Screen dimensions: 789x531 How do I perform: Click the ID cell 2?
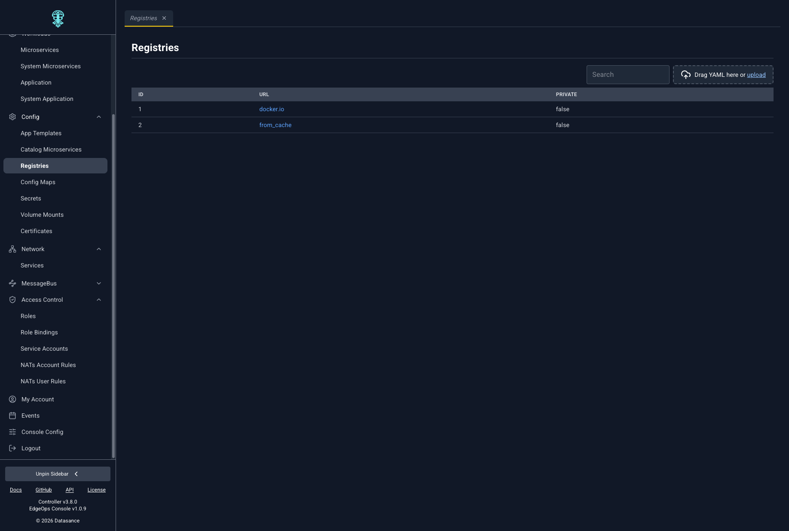[140, 125]
